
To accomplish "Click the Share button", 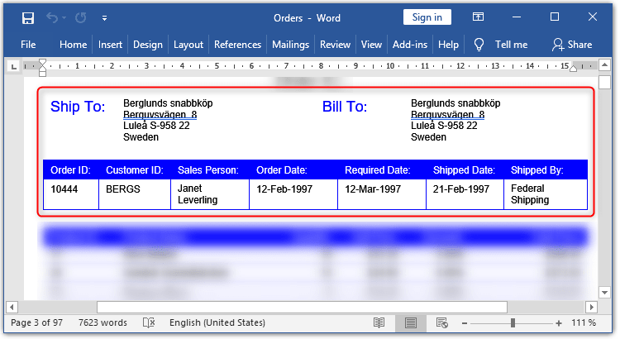I will [x=572, y=45].
